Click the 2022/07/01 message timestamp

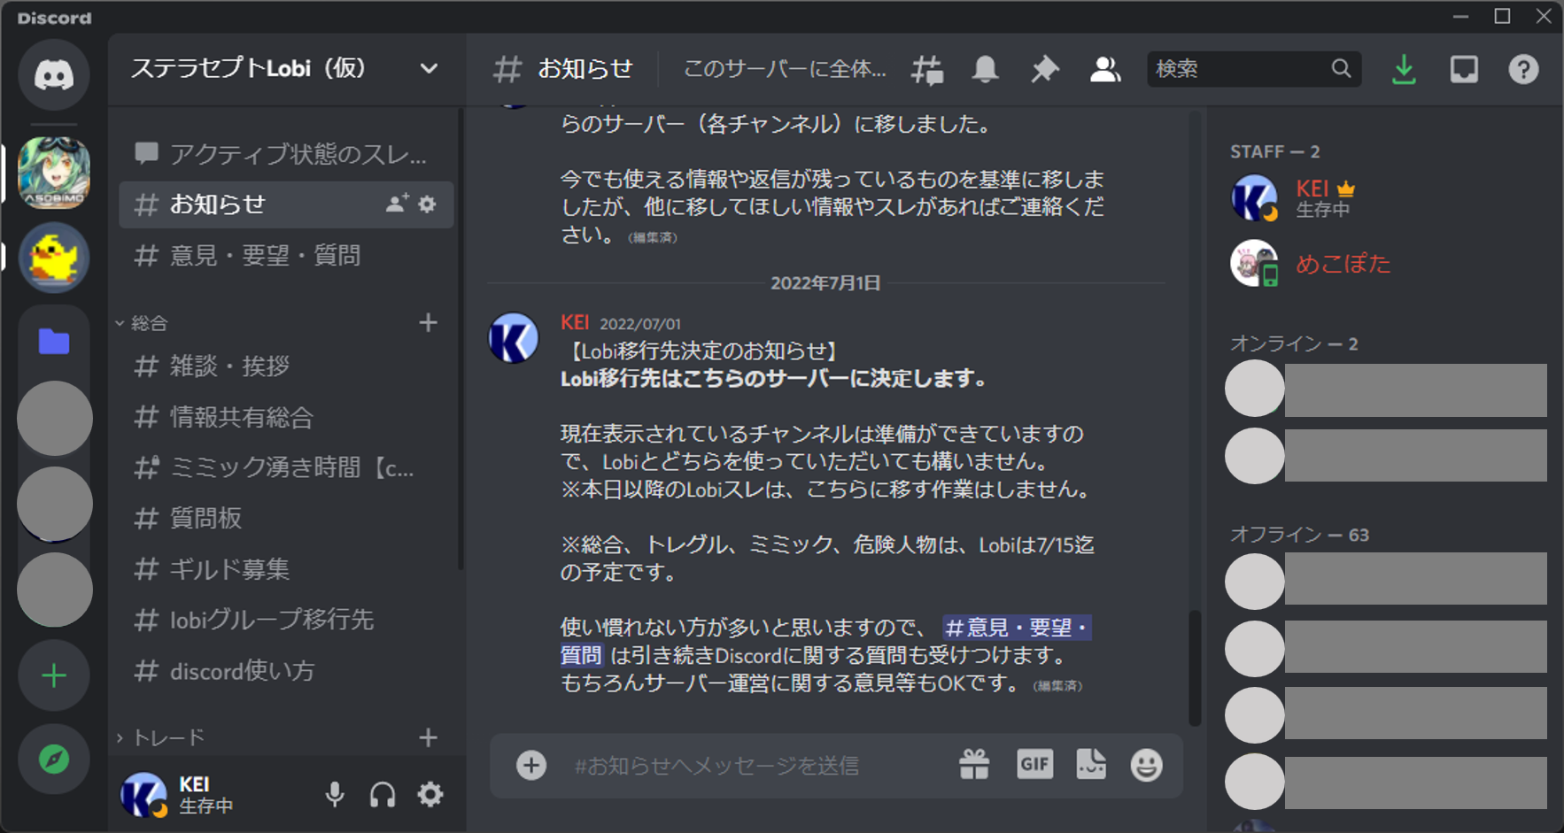(x=640, y=324)
